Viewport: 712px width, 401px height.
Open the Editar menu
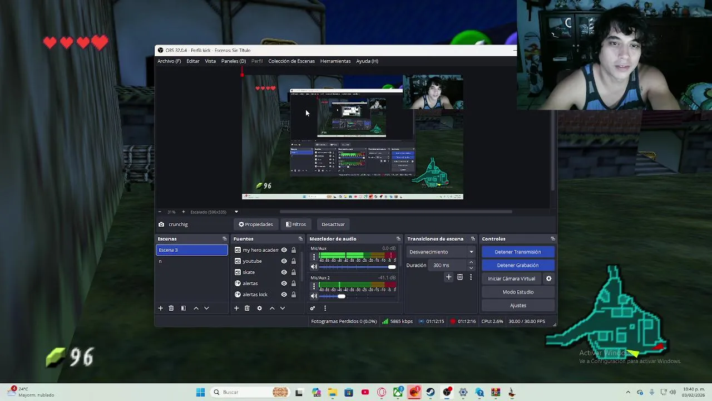193,61
